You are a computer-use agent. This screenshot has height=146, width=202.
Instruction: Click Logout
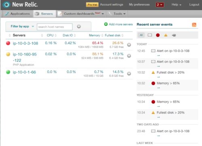tap(194, 4)
